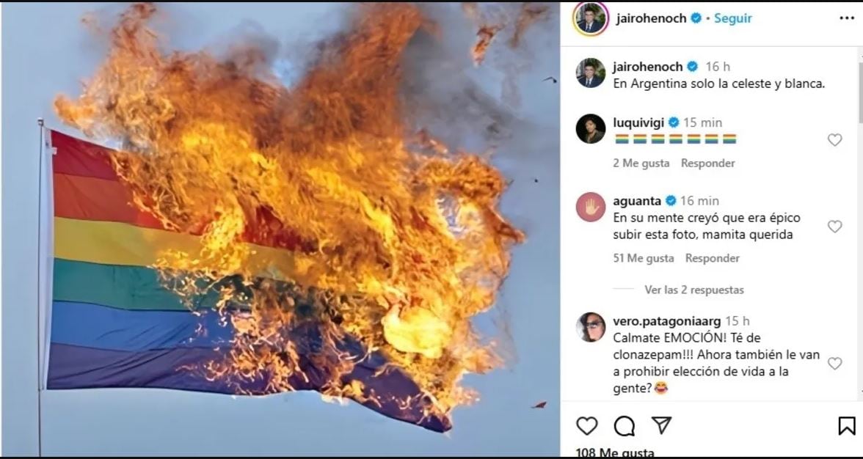This screenshot has width=863, height=459.
Task: View the aguanta hand avatar profile
Action: point(591,208)
